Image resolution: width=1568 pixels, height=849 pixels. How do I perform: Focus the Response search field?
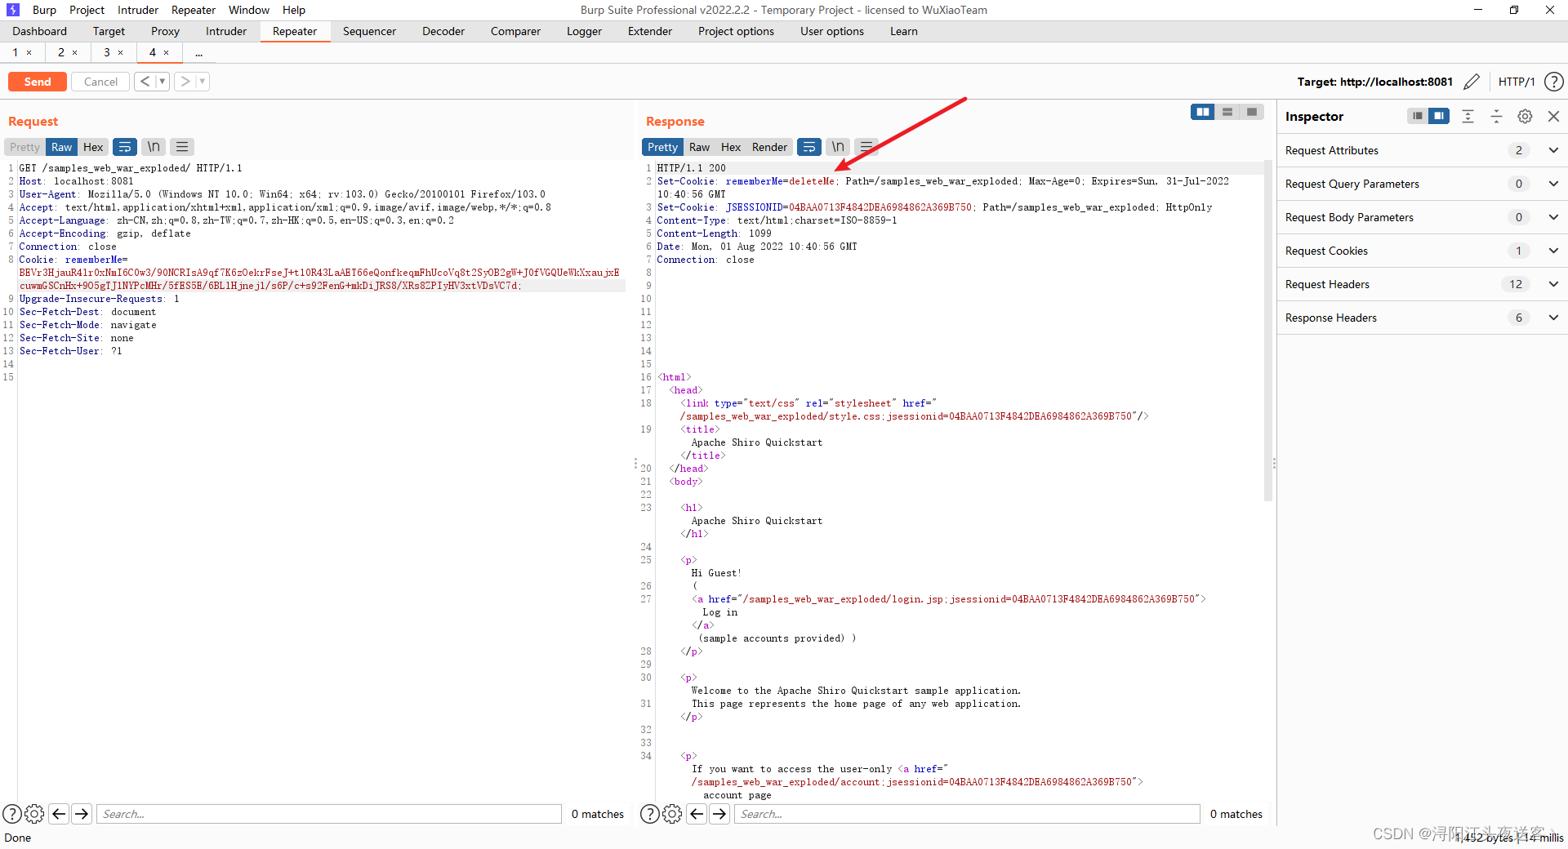click(x=968, y=814)
